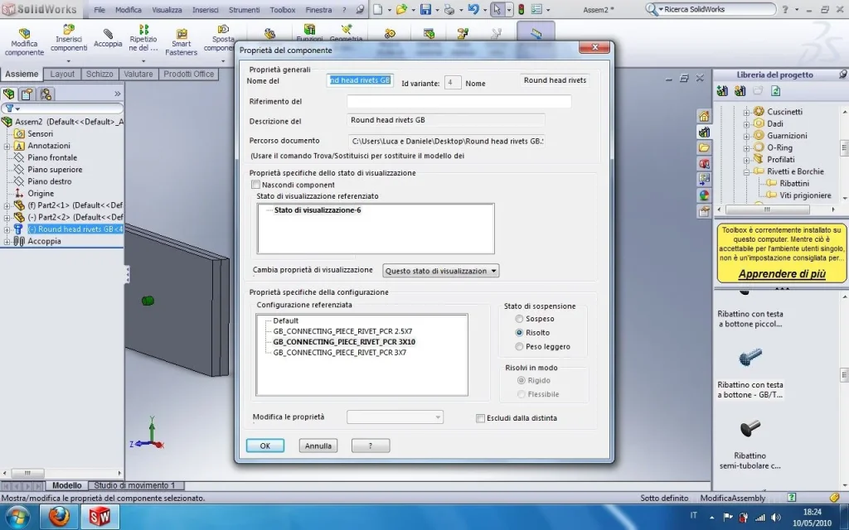Open the File Explorer task pane folder icon
The image size is (849, 530).
[704, 147]
